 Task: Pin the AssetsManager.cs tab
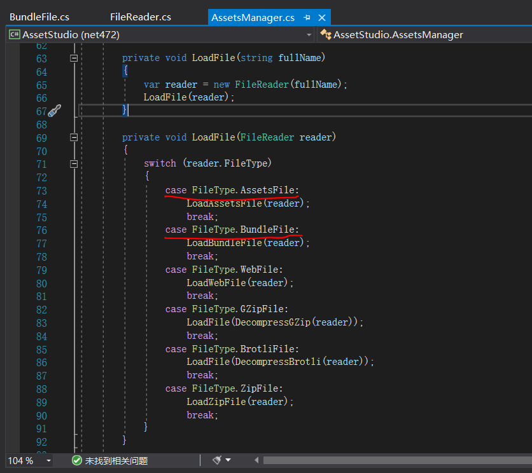tap(307, 17)
